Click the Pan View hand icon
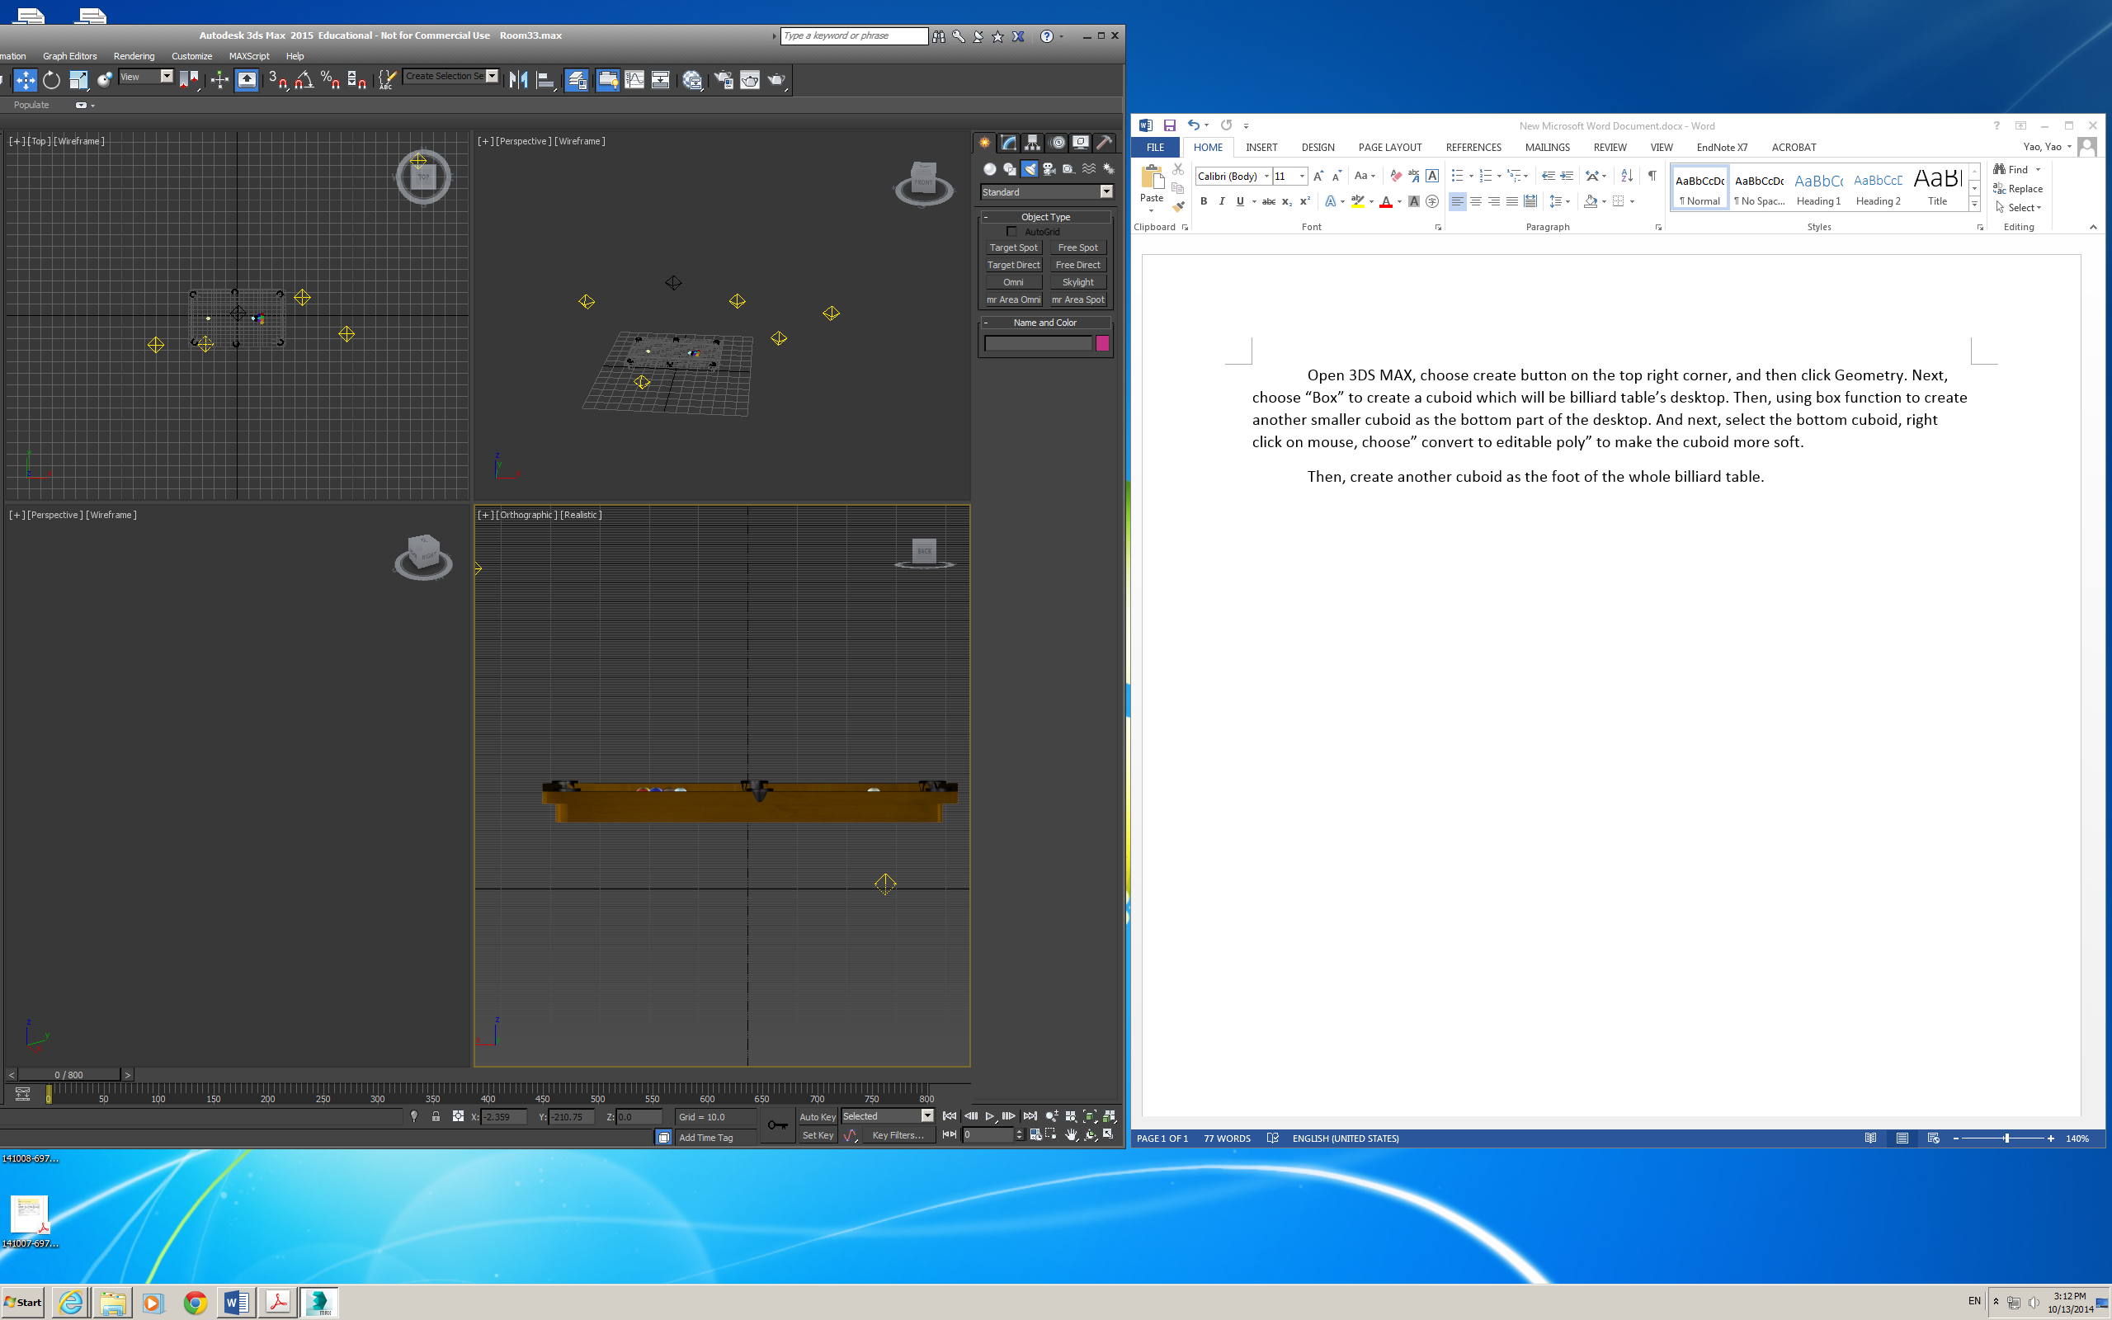2112x1320 pixels. (1071, 1135)
